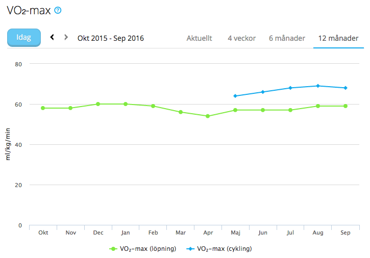Click the Okt 2015 - Sep 2016 date range
Image resolution: width=370 pixels, height=258 pixels.
pyautogui.click(x=111, y=38)
